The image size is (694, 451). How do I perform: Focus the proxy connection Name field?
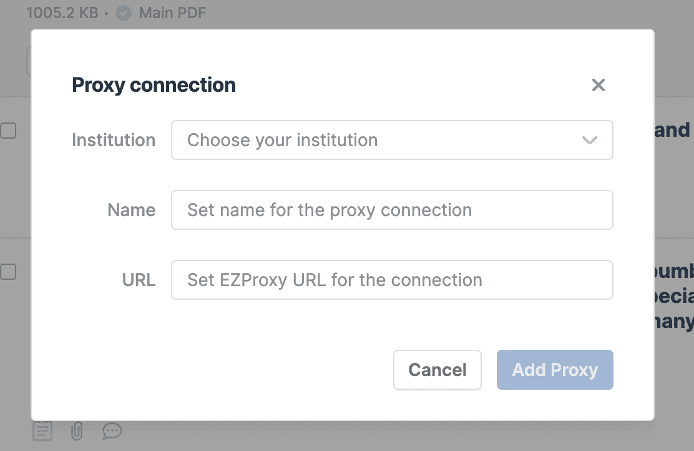(392, 210)
